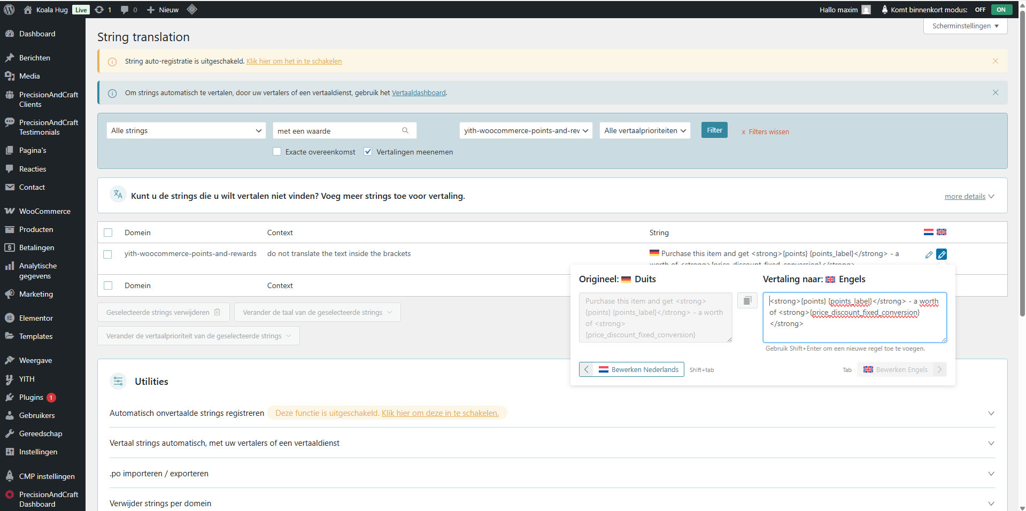Click the search magnifier icon in filter
The width and height of the screenshot is (1026, 511).
pos(405,130)
